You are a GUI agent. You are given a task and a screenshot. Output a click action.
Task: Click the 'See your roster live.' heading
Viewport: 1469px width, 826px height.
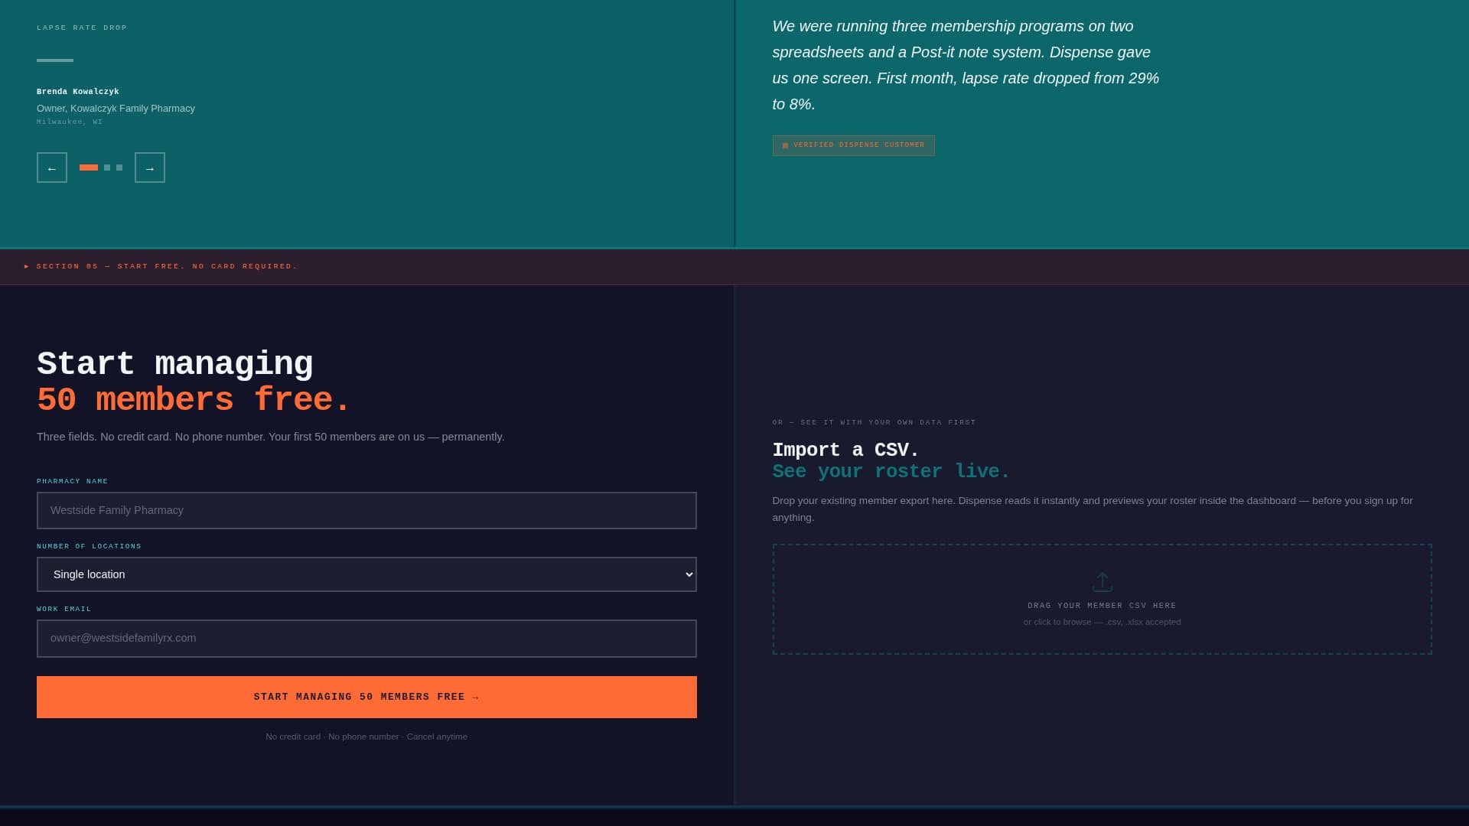coord(891,471)
